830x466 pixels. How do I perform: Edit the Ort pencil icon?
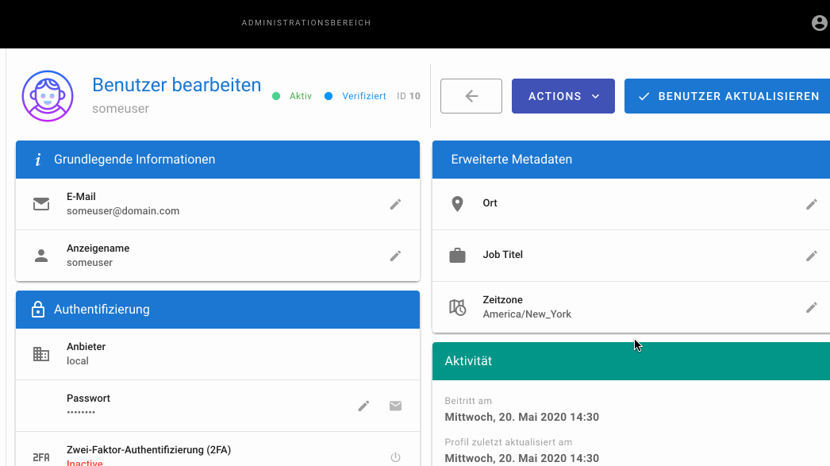tap(812, 204)
